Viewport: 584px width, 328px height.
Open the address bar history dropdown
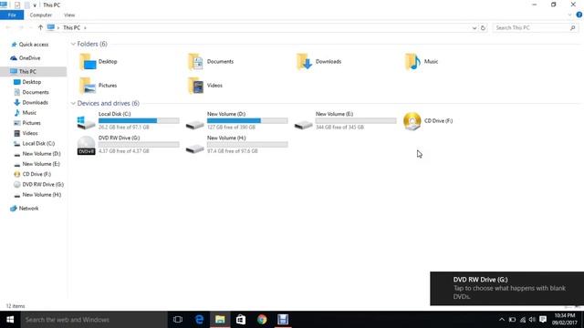(474, 28)
